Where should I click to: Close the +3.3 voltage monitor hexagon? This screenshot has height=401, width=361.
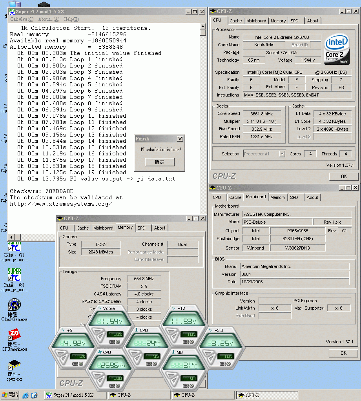point(228,364)
